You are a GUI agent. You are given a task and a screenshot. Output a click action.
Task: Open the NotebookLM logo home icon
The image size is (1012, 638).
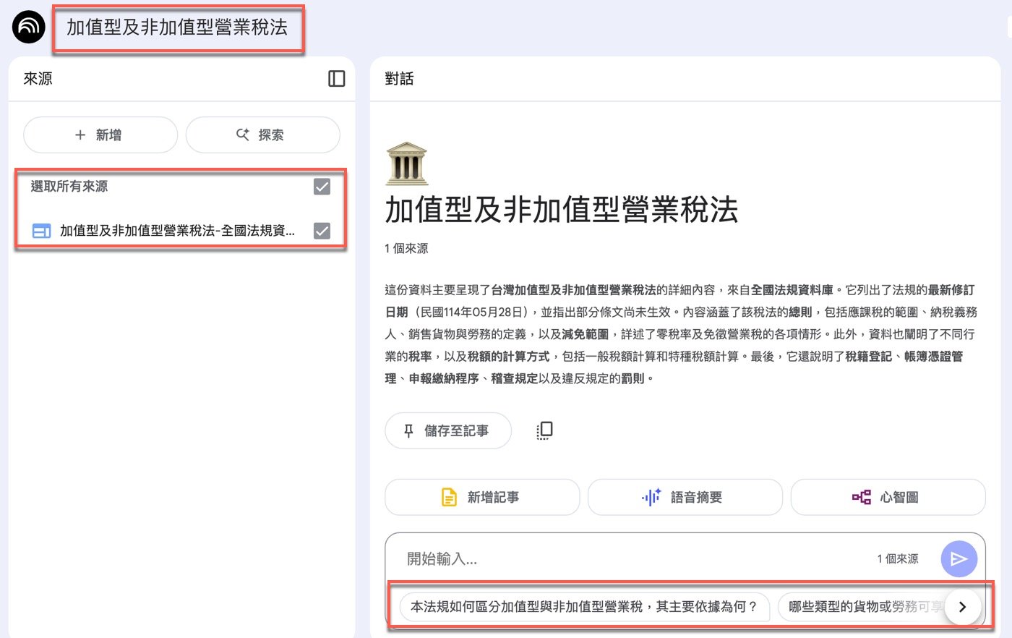coord(29,27)
